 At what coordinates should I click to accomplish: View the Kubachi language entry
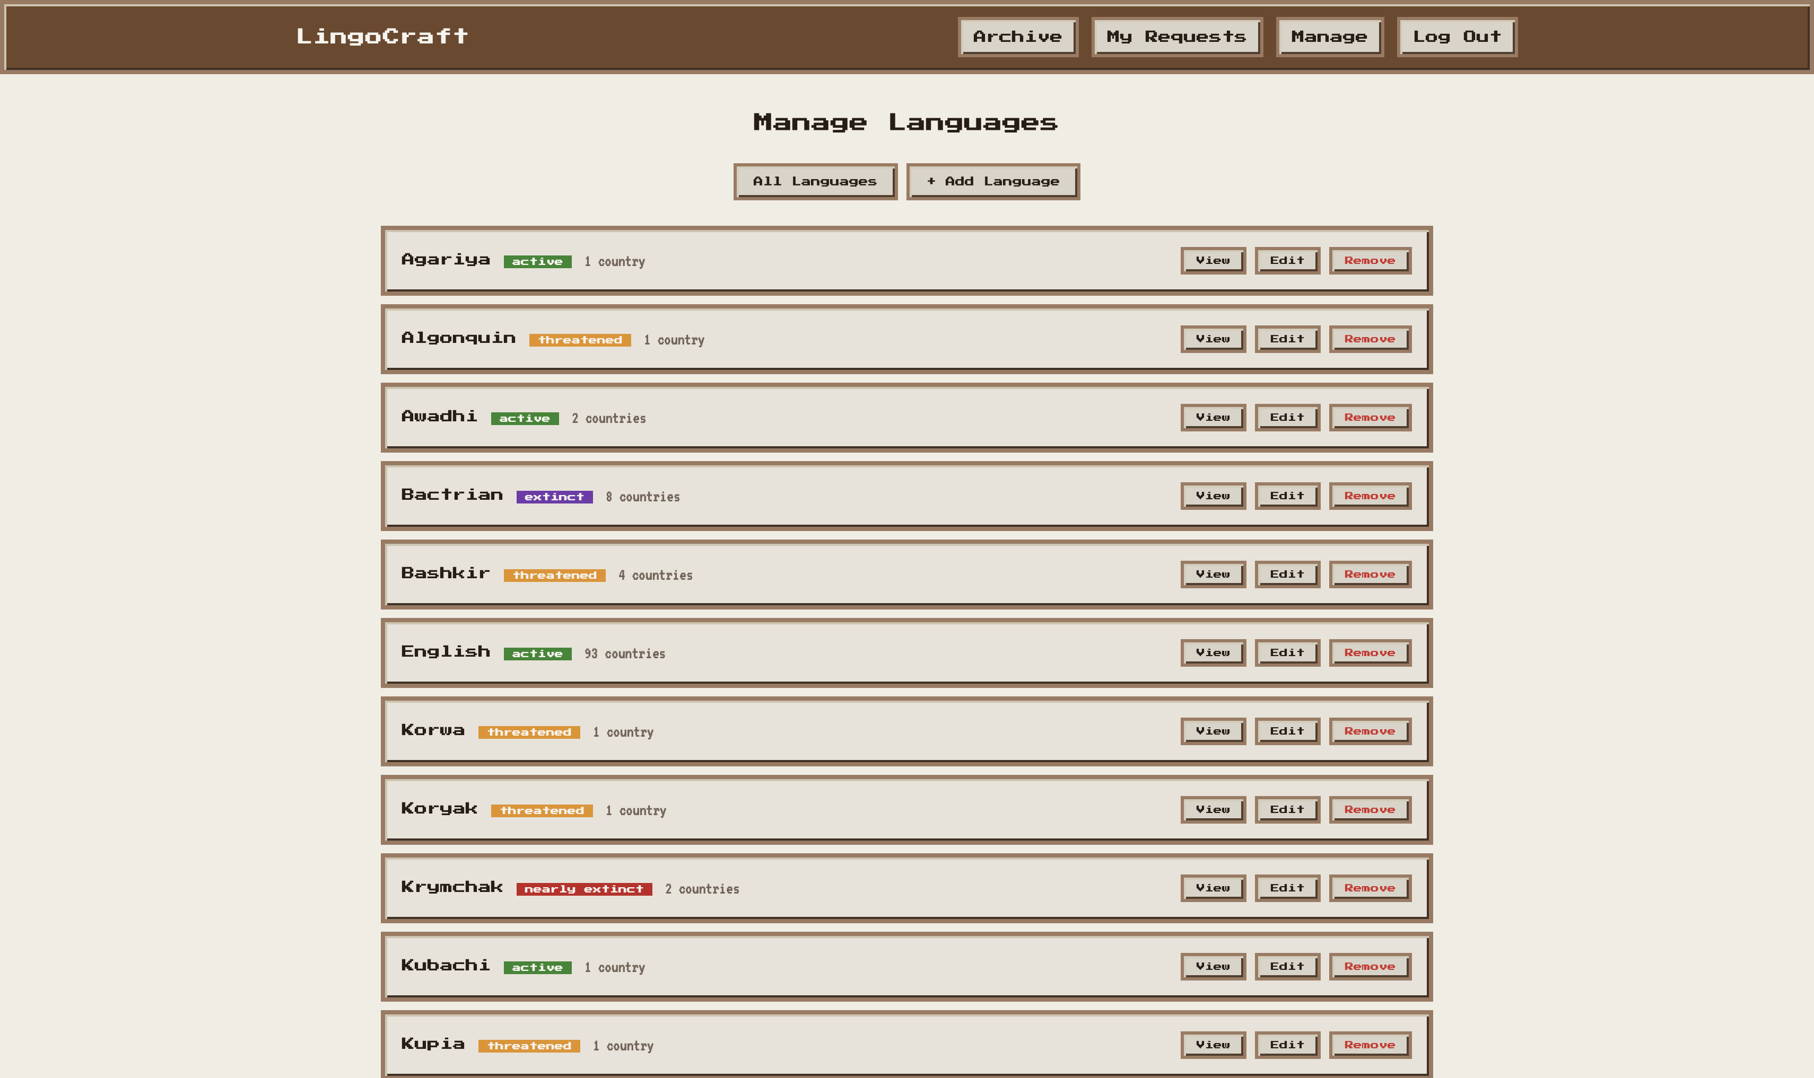tap(1212, 967)
